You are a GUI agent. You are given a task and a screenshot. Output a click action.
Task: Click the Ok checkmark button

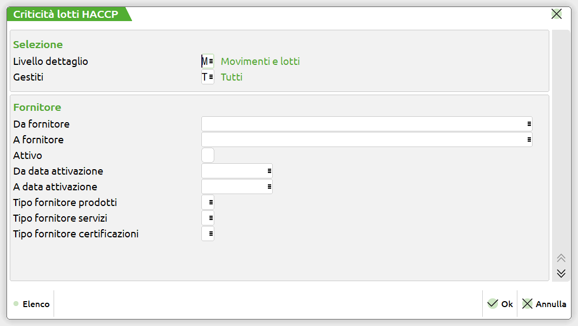click(x=500, y=304)
